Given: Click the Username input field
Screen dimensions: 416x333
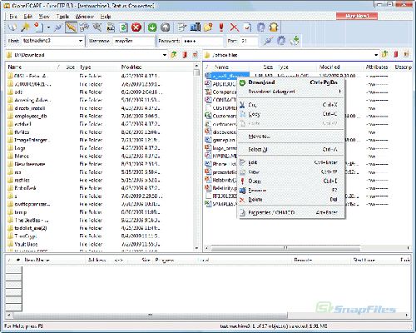Looking at the screenshot, I should click(134, 41).
